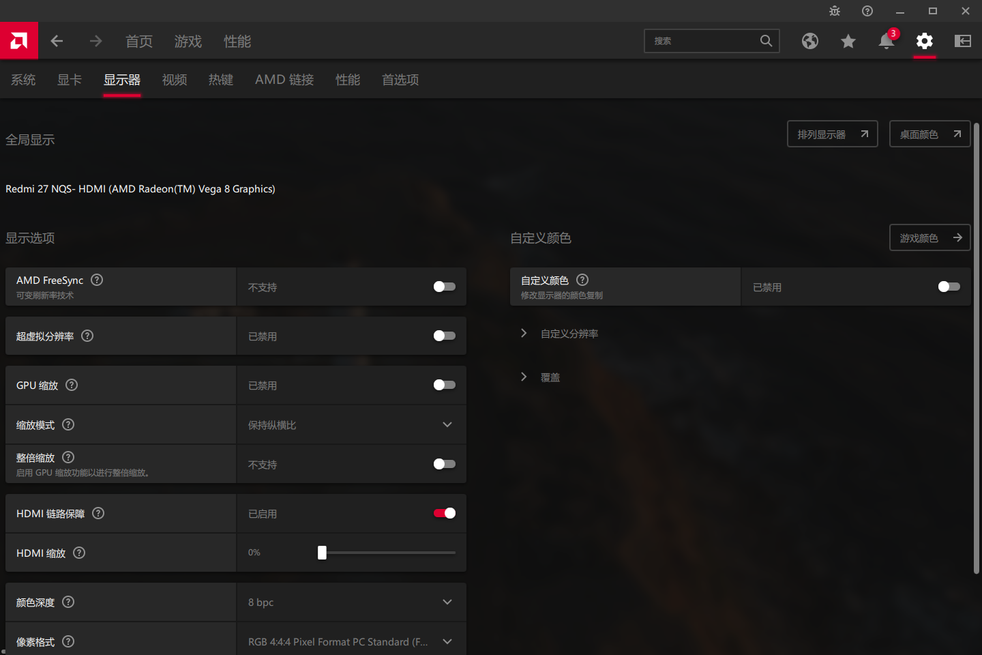Open 游戏 top menu
Viewport: 982px width, 655px height.
[188, 41]
